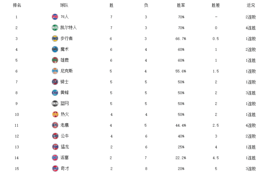Screen dimensions: 268x172
Task: Open the 活塞 team name link
Action: pos(64,158)
